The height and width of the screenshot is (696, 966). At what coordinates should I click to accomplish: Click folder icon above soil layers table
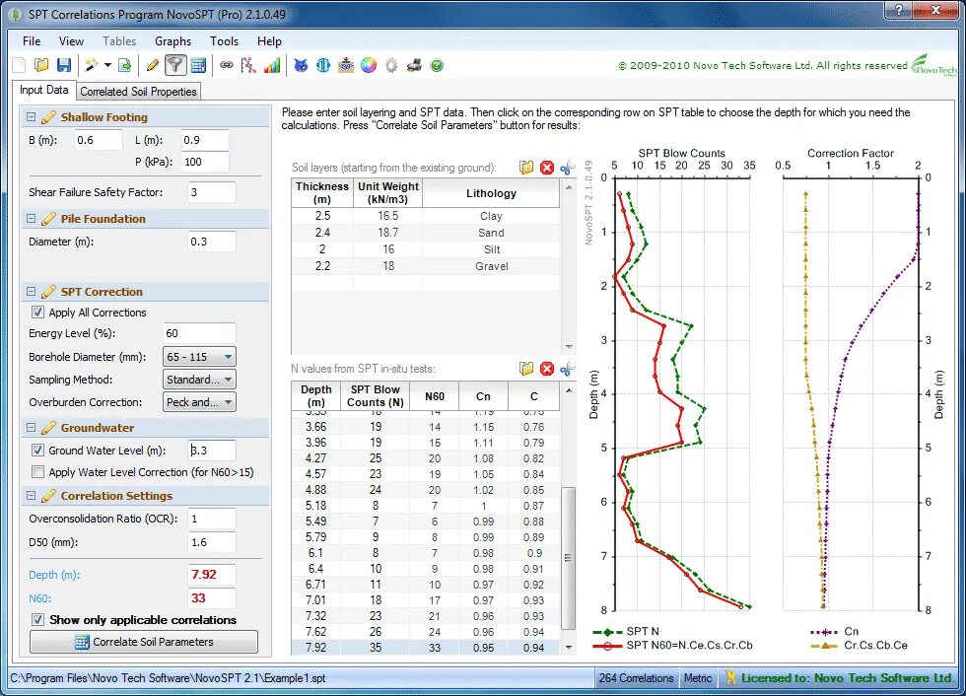pyautogui.click(x=526, y=168)
